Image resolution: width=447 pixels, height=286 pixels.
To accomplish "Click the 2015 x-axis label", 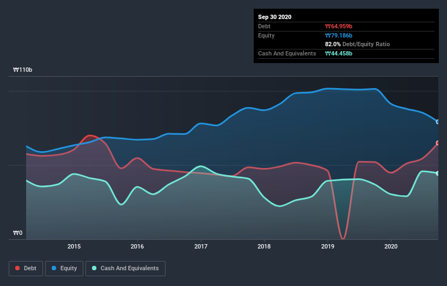I will click(74, 246).
